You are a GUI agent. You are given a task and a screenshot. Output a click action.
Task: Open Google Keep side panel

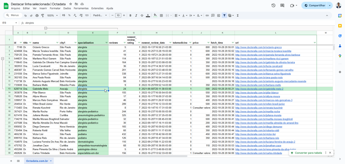[x=340, y=26]
